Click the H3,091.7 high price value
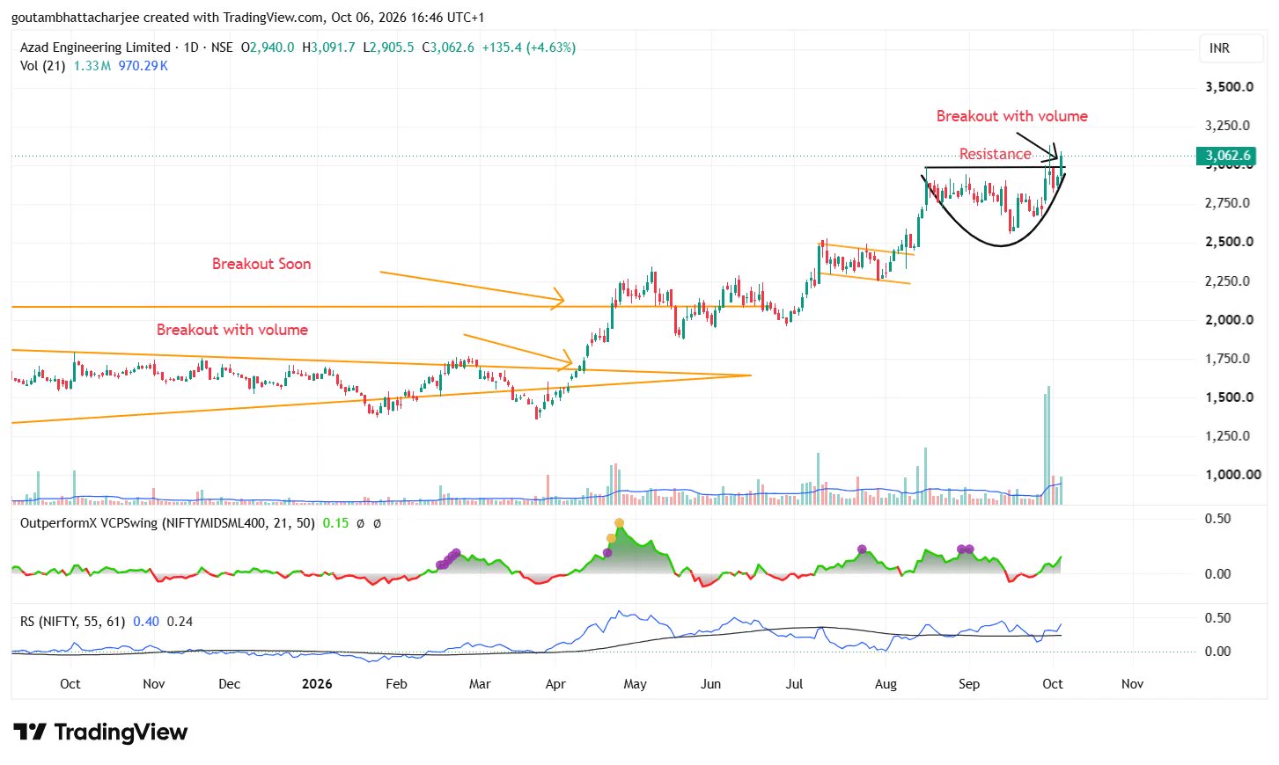 [x=328, y=47]
